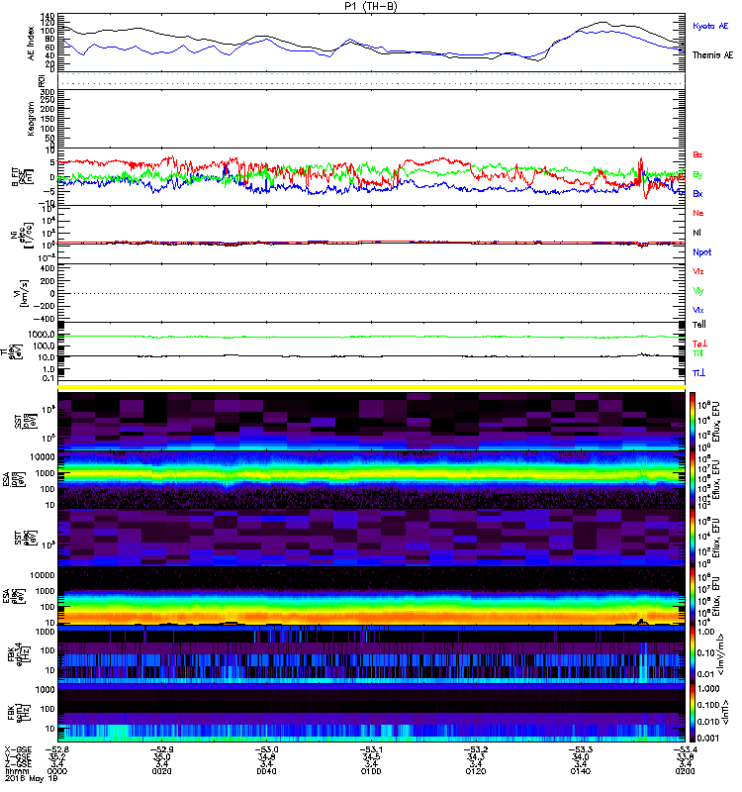Click the 0120 time tick label
Viewport: 742px width, 792px height.
point(476,771)
